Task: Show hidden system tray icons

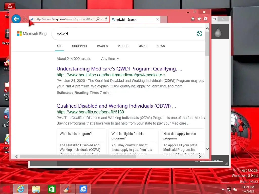Action: [223, 189]
